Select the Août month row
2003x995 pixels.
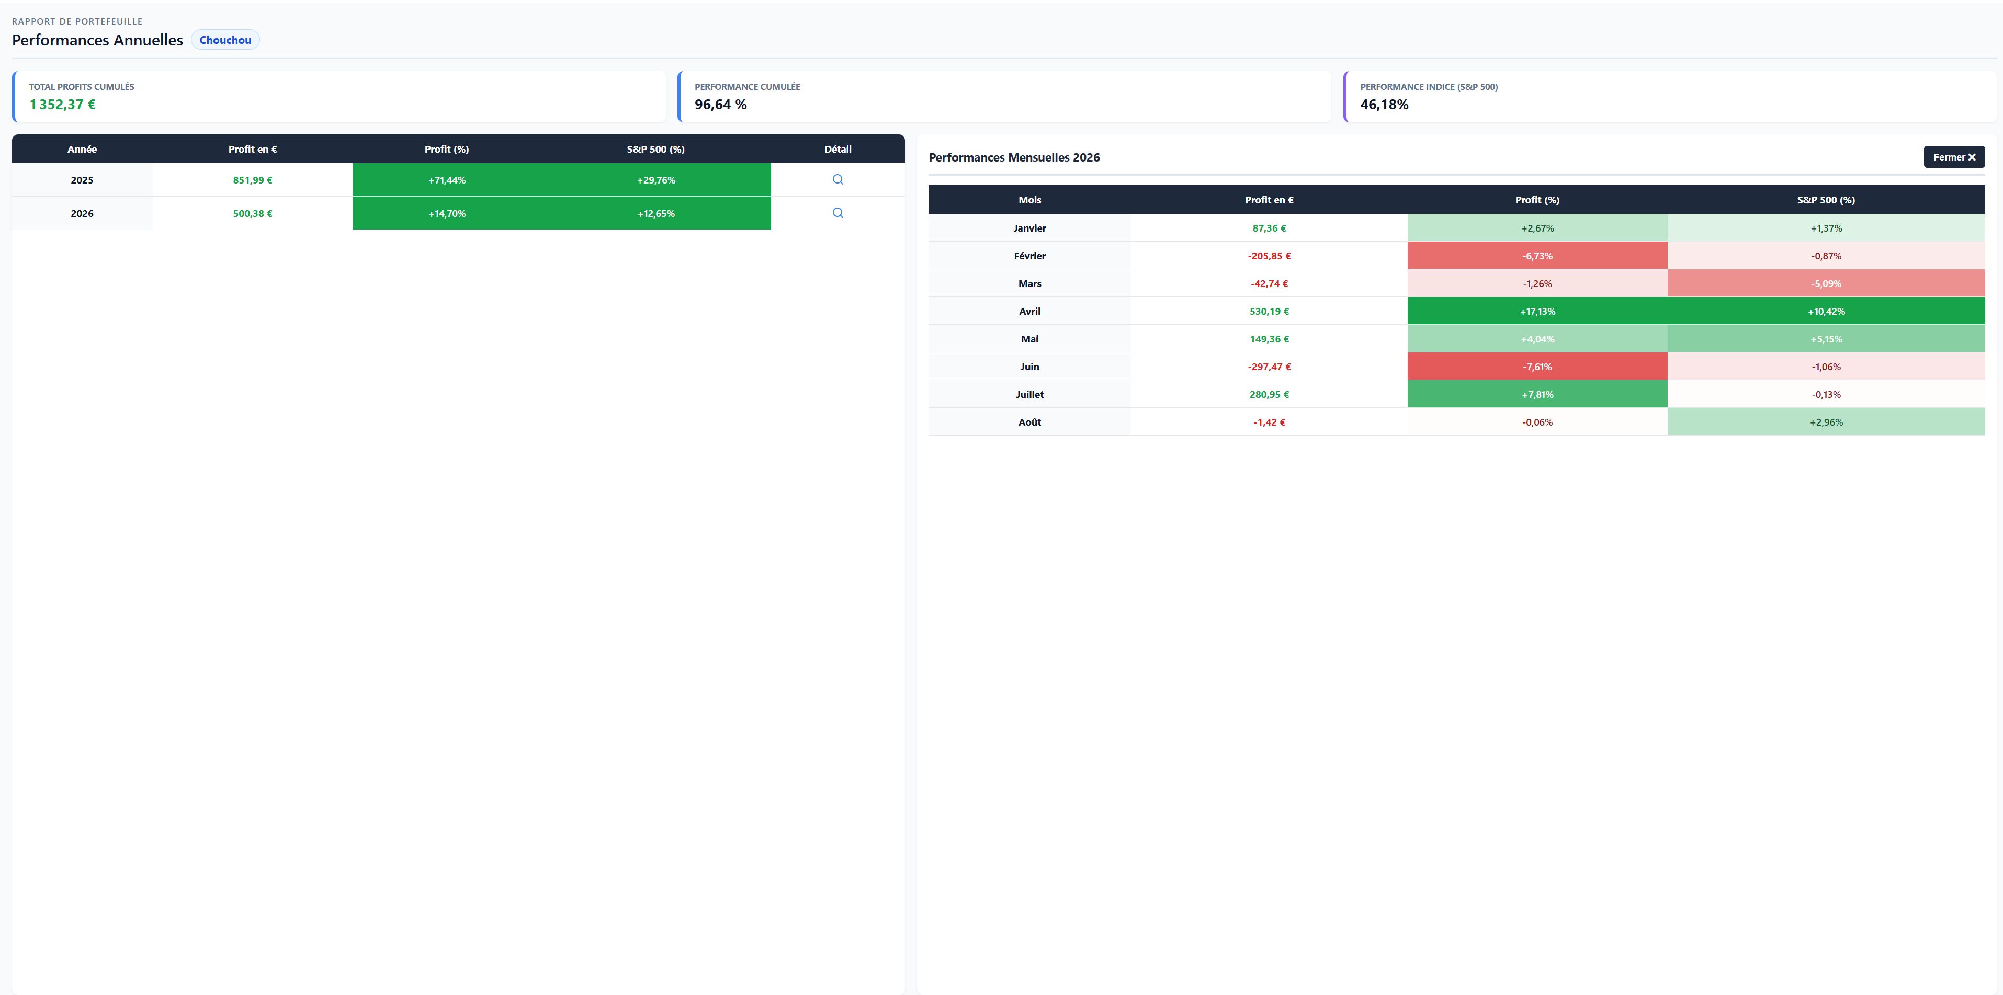coord(1456,422)
